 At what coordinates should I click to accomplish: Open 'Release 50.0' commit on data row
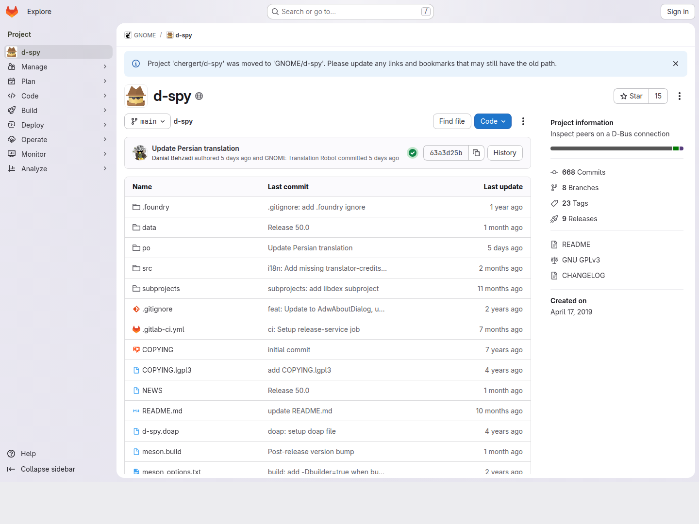288,228
